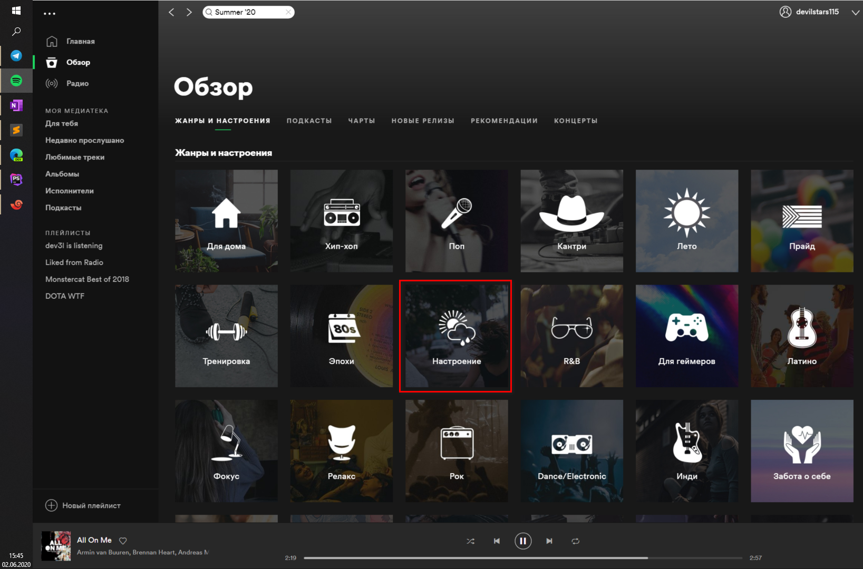Open the Windows Start menu
The image size is (863, 569).
click(x=16, y=11)
